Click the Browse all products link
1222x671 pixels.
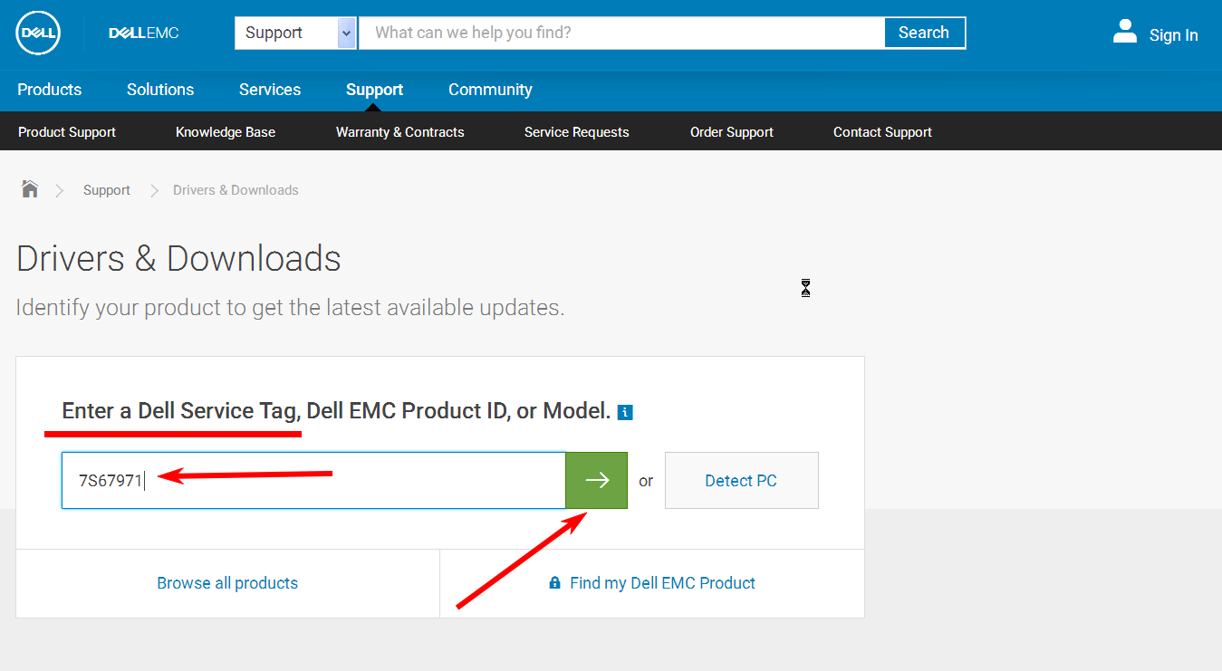point(227,583)
